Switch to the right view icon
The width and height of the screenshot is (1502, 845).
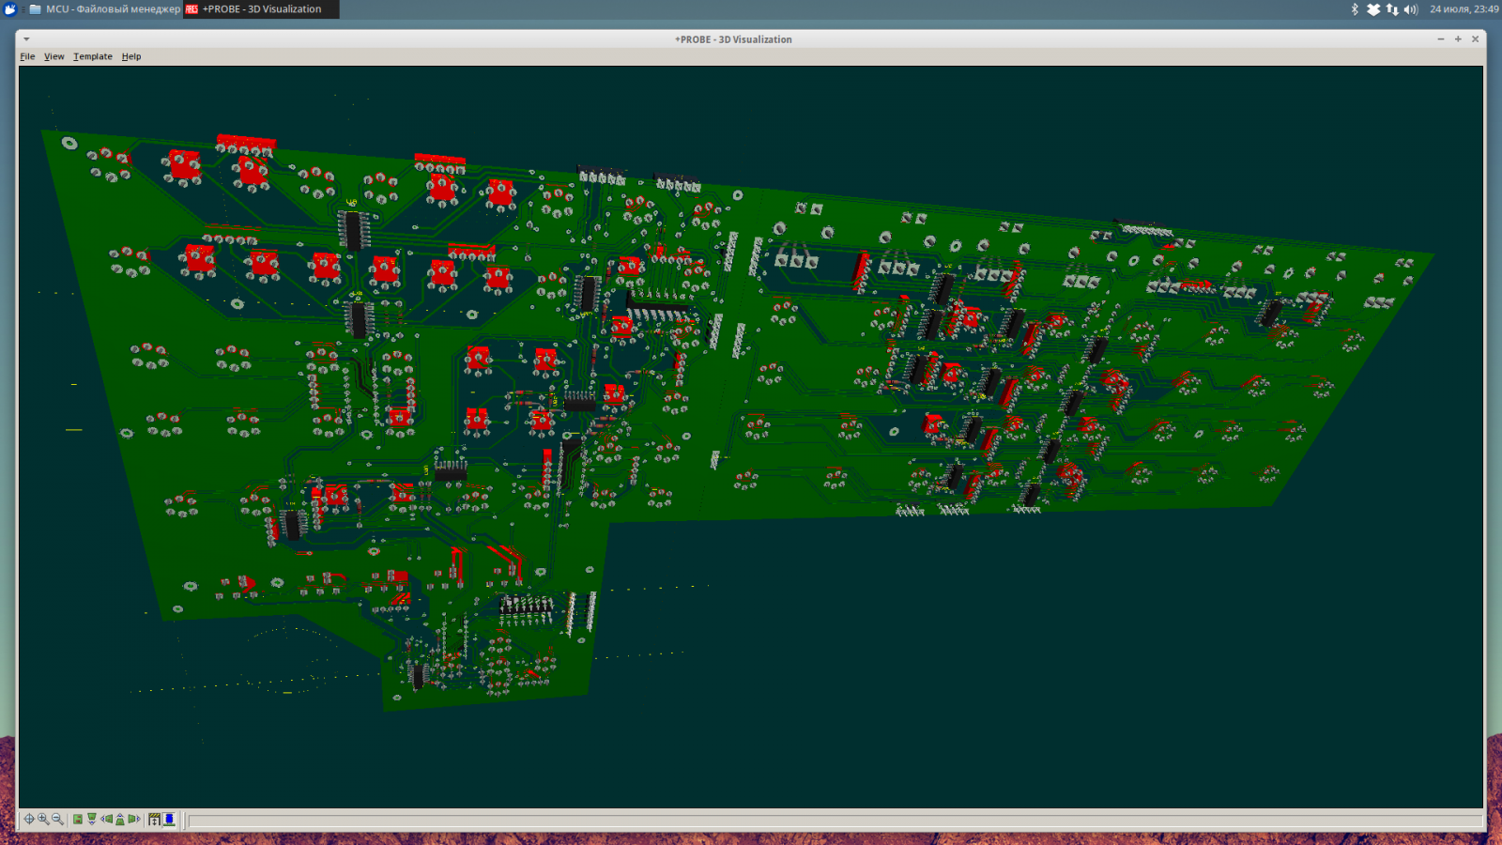(134, 819)
